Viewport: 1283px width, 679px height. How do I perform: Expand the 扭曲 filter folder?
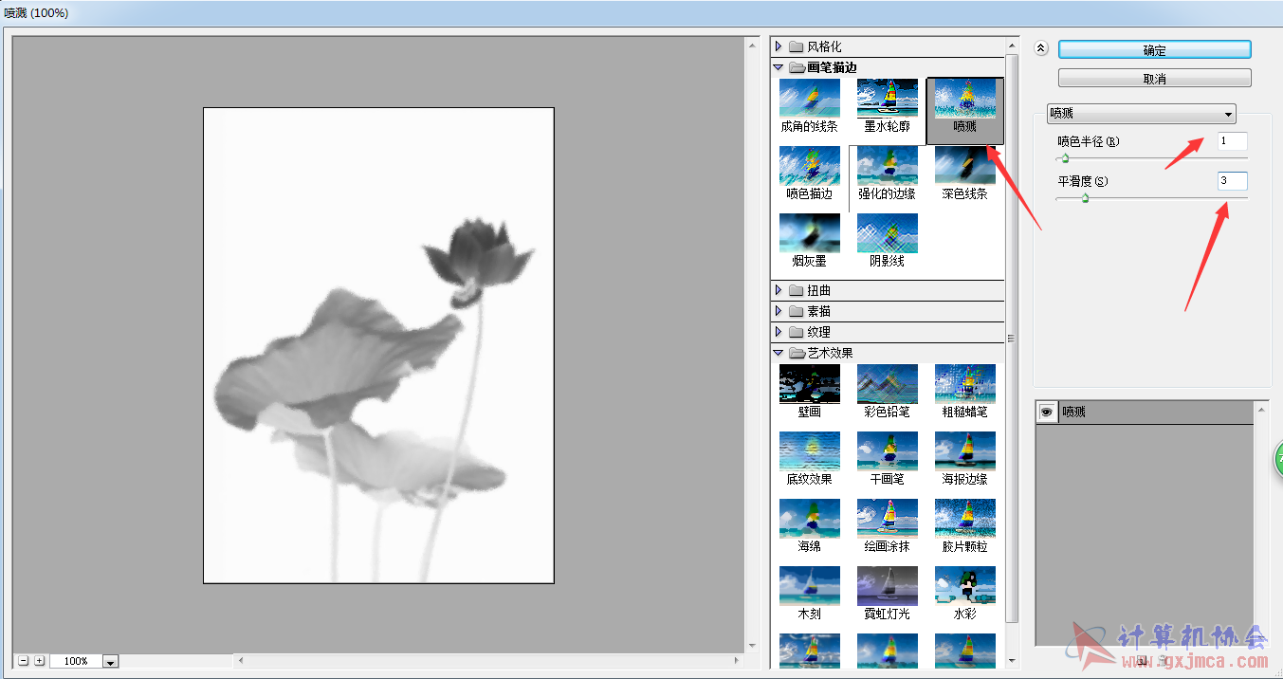pos(779,290)
